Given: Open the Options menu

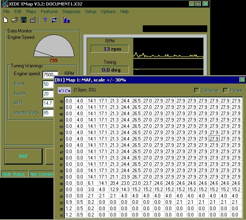Looking at the screenshot, I should click(x=108, y=11).
